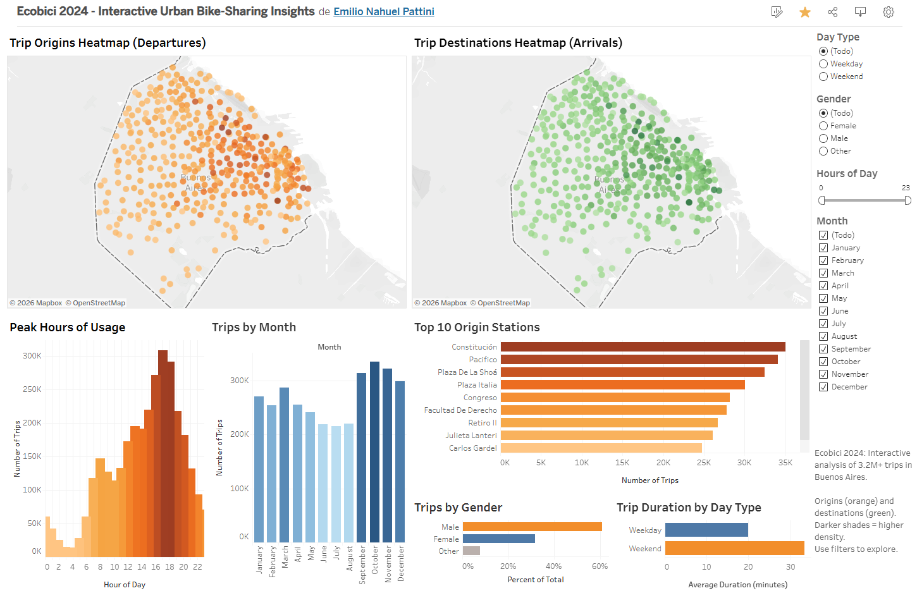Select the Constitución bar in Top 10 stations

[642, 346]
